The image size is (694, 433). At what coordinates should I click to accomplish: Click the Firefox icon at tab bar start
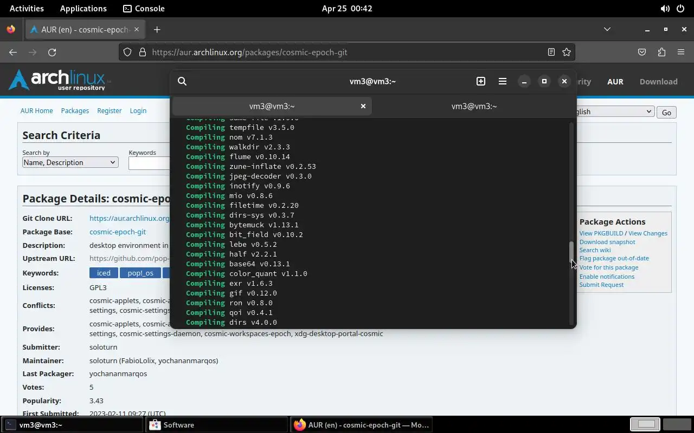[x=11, y=30]
